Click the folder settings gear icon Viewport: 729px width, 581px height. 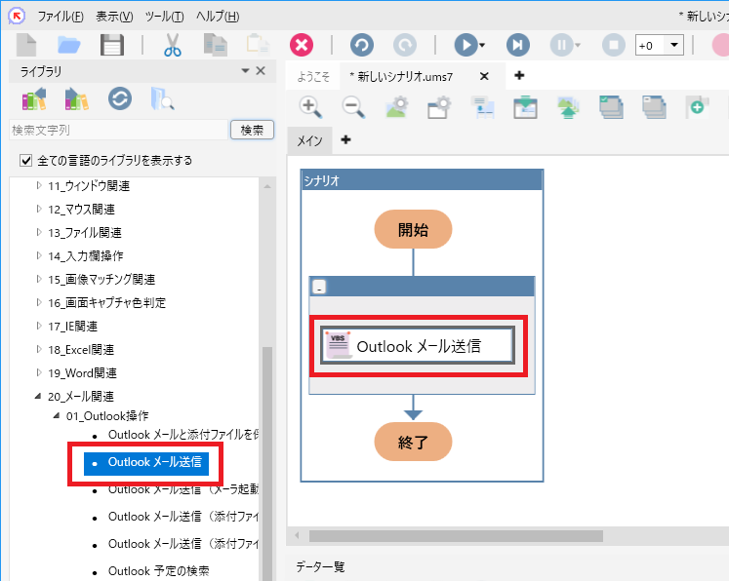click(439, 107)
